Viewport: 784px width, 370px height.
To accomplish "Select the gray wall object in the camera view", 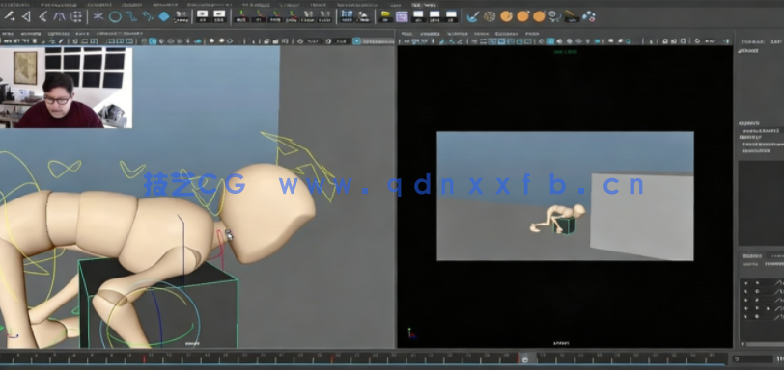I will tap(641, 217).
